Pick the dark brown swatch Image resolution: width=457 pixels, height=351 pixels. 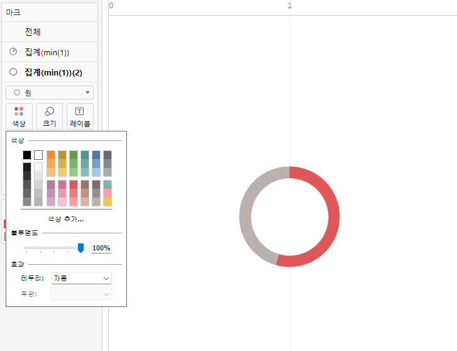[x=85, y=184]
